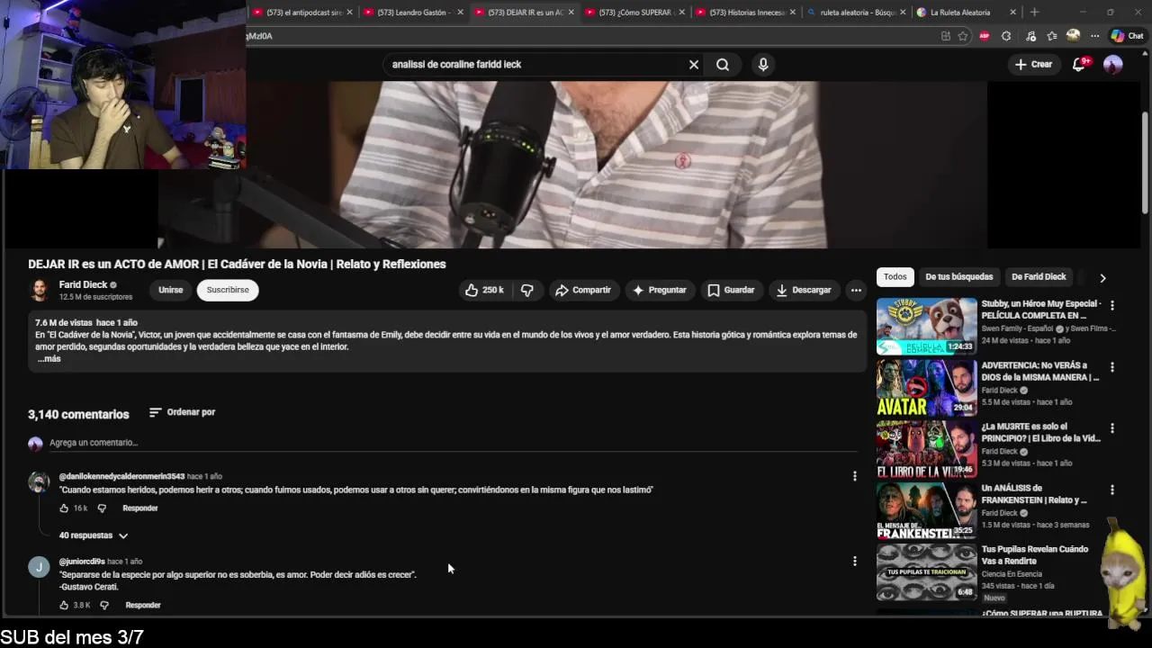Dislike the juniorcdl9s comment
The height and width of the screenshot is (648, 1152).
point(104,606)
